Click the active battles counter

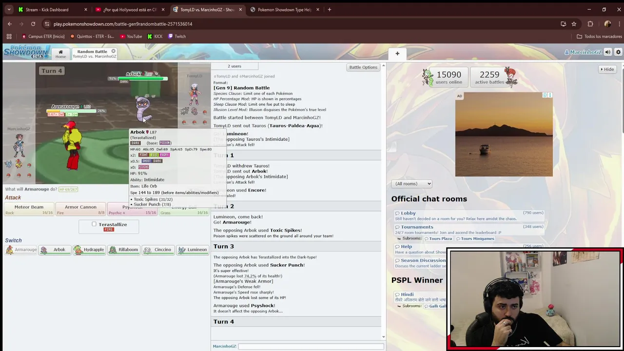coord(489,77)
